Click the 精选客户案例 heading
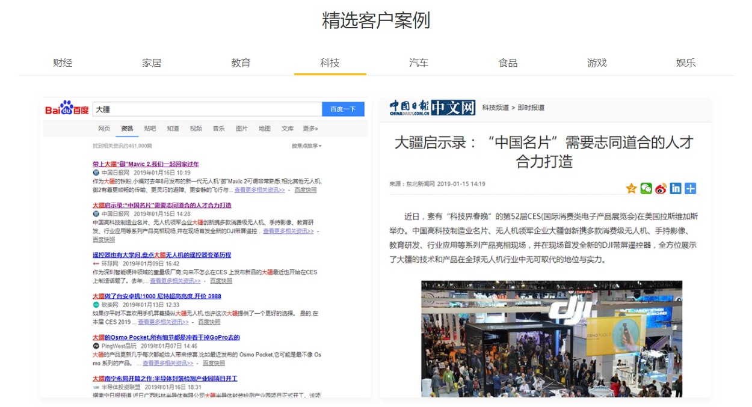 [376, 20]
